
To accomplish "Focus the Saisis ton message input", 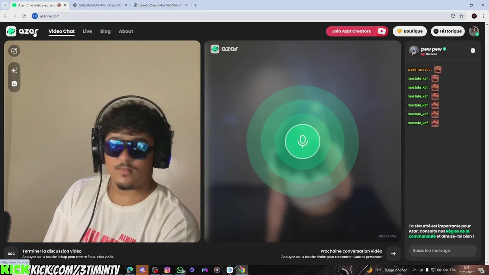I will pyautogui.click(x=443, y=251).
